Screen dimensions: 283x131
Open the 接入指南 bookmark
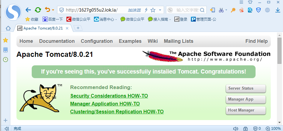[159, 19]
